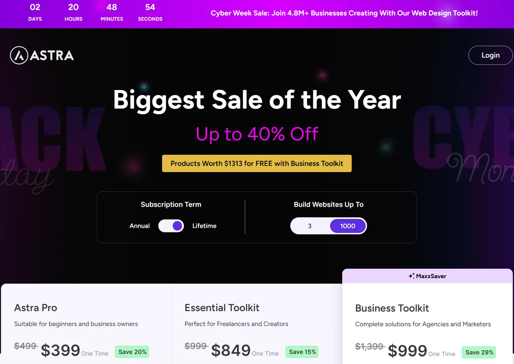514x364 pixels.
Task: Select the Lifetime subscription label
Action: [x=204, y=226]
